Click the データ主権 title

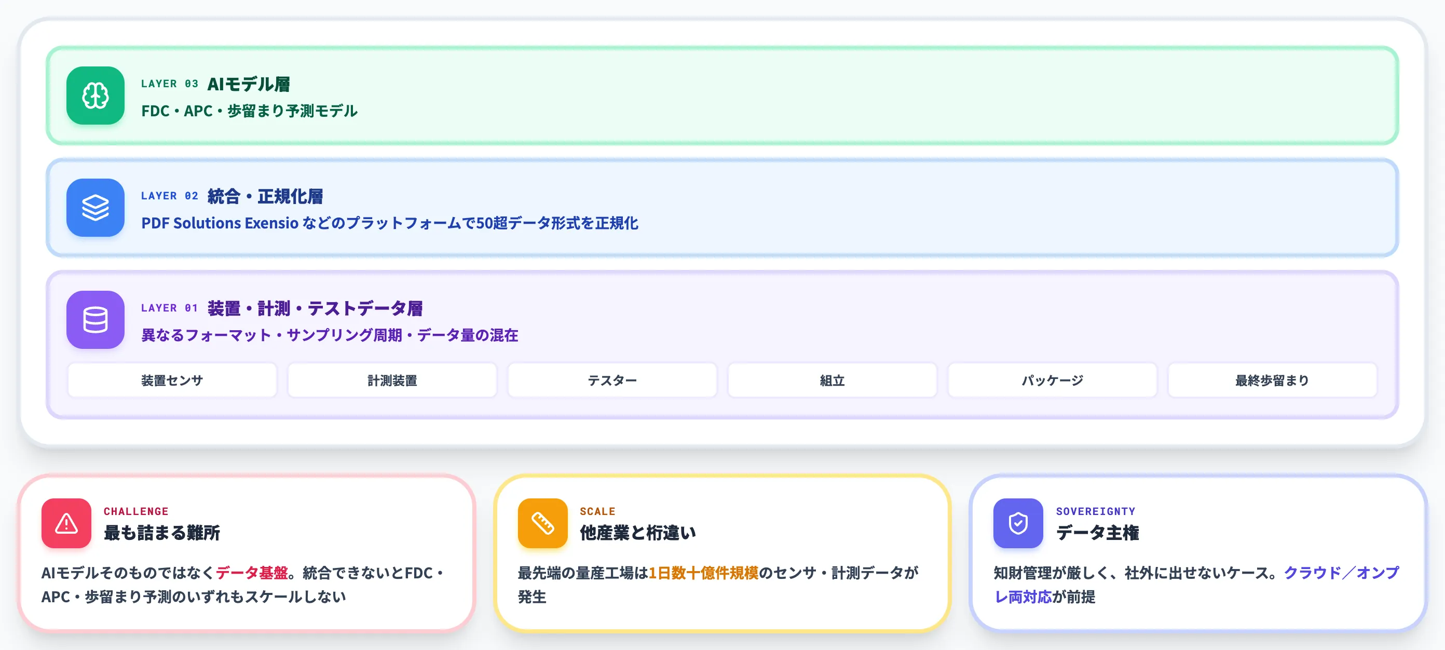coord(1097,533)
